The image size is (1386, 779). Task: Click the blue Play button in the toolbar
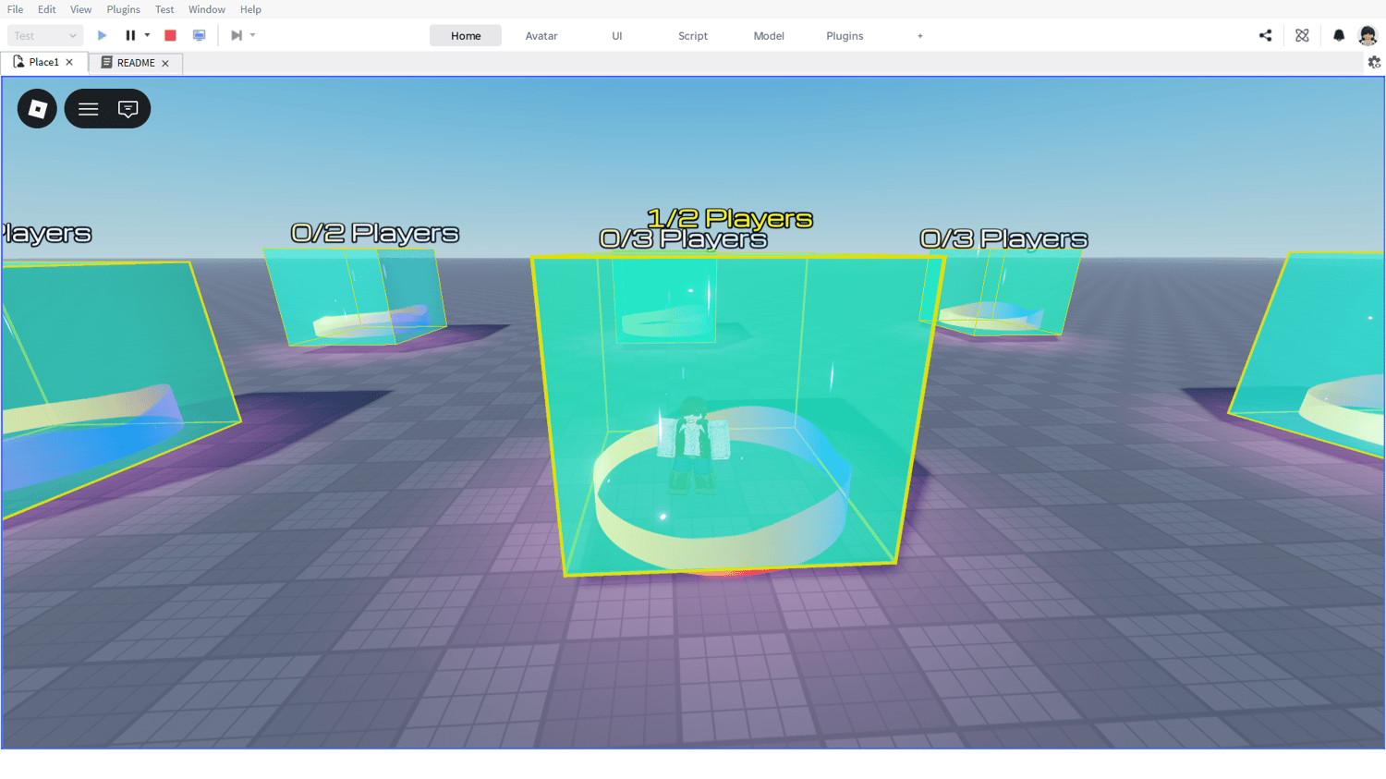coord(103,35)
